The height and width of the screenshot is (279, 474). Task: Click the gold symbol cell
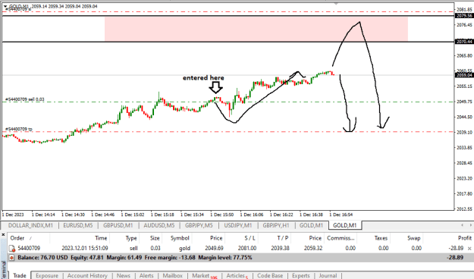coord(184,248)
